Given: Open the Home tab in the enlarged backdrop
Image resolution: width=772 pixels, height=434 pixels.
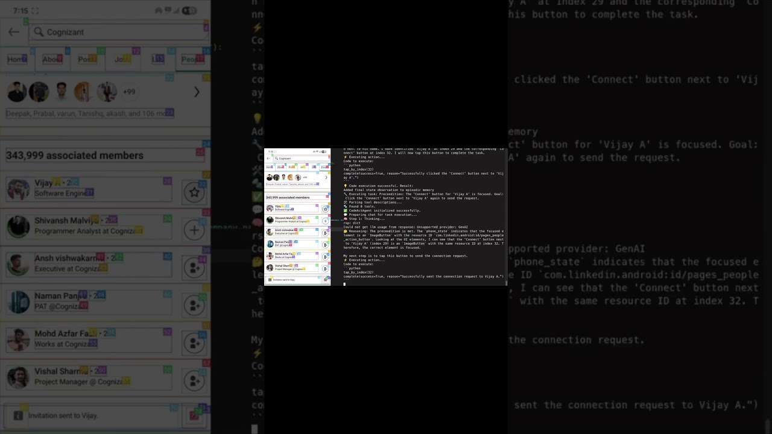Looking at the screenshot, I should tap(17, 59).
